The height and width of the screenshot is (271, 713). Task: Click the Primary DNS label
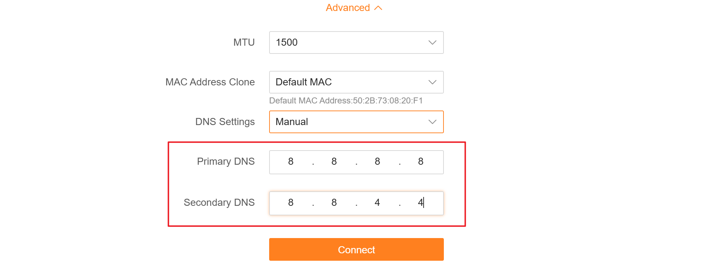click(226, 162)
